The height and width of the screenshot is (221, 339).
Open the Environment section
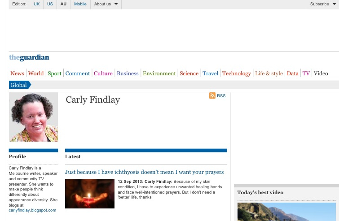[159, 74]
